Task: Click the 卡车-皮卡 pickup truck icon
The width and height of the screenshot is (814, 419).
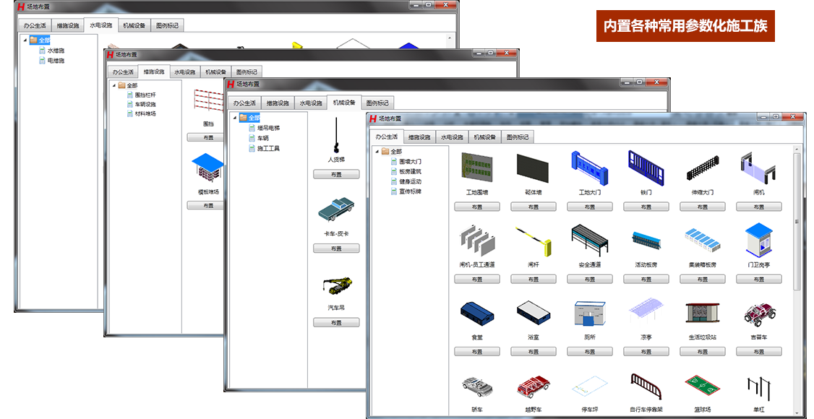Action: point(336,209)
